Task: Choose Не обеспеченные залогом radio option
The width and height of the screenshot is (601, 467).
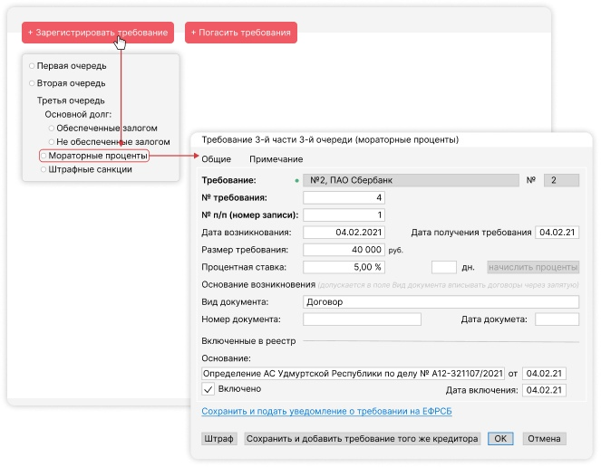Action: point(52,142)
